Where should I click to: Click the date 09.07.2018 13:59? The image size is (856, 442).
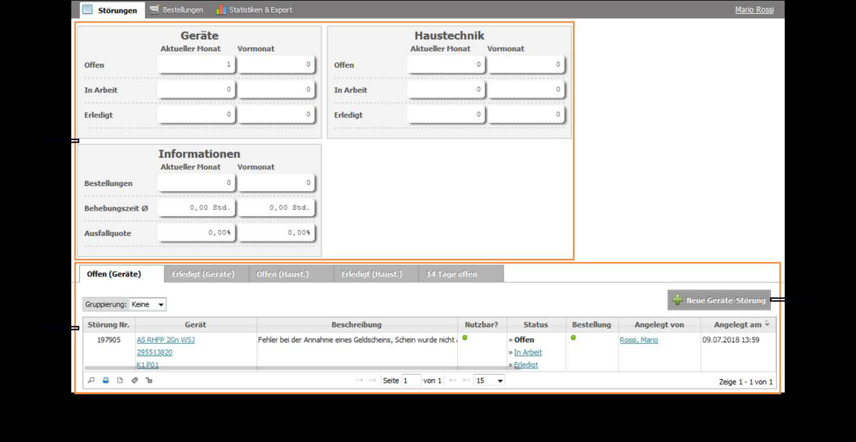tap(731, 340)
